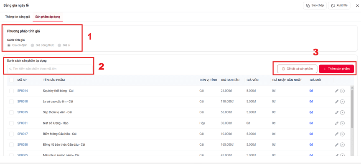Switch to the Thông tin bảng giá tab

18,17
